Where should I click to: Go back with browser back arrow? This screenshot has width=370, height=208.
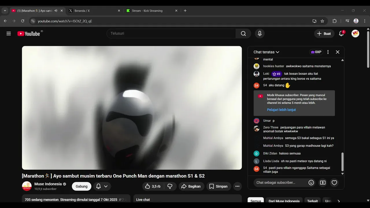pos(5,21)
